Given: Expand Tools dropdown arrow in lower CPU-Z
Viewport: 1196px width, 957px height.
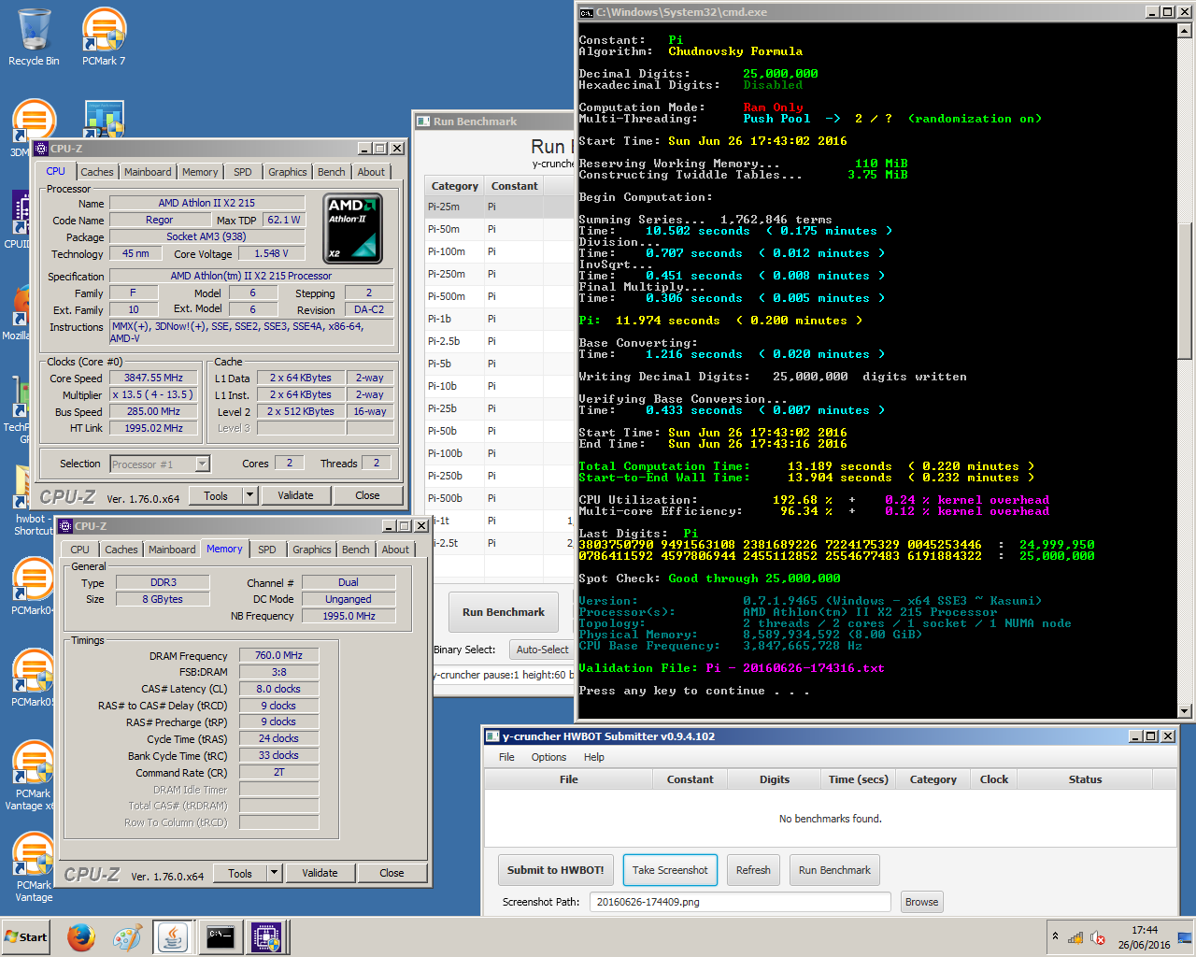Looking at the screenshot, I should [274, 873].
